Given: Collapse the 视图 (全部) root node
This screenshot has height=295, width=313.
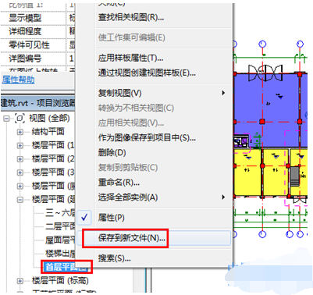Looking at the screenshot, I should click(x=6, y=119).
